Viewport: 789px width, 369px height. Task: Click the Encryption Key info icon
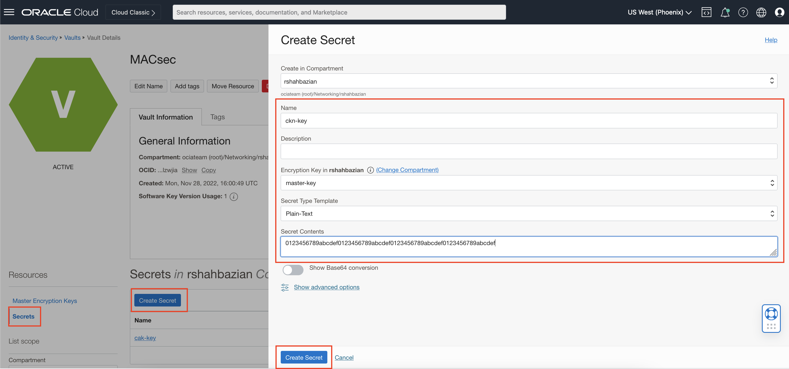(x=370, y=170)
